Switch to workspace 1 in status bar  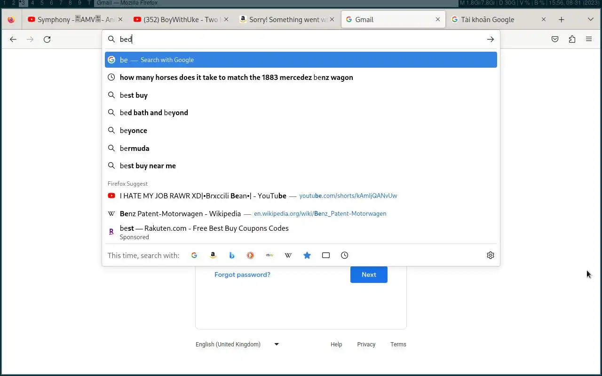pos(4,3)
